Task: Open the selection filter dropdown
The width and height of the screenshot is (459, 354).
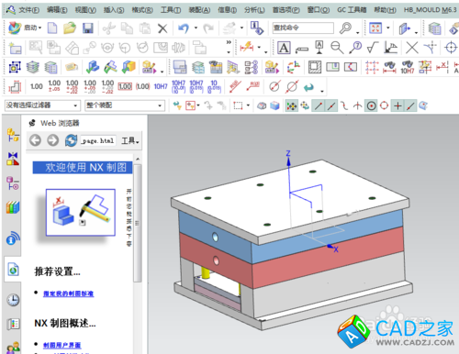Action: coord(42,105)
